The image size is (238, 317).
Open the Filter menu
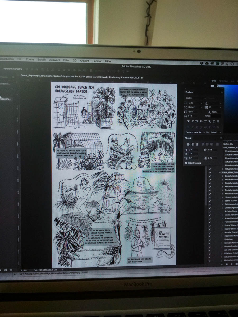click(66, 60)
